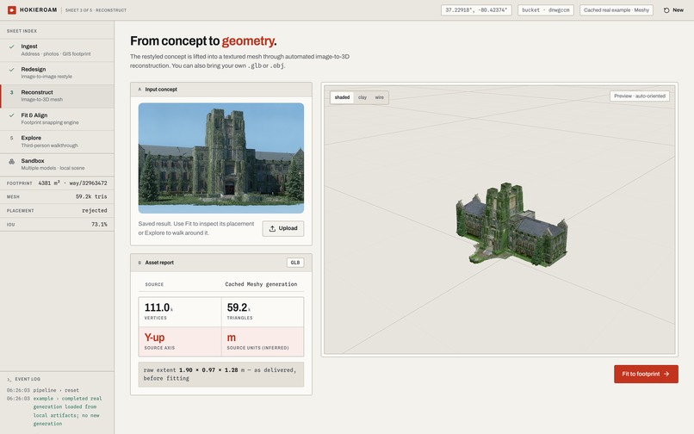The height and width of the screenshot is (434, 694).
Task: Click the upload arrow icon
Action: coord(272,228)
